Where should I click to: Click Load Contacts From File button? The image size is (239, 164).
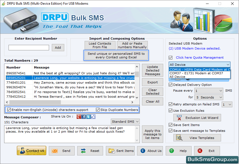coord(100,45)
